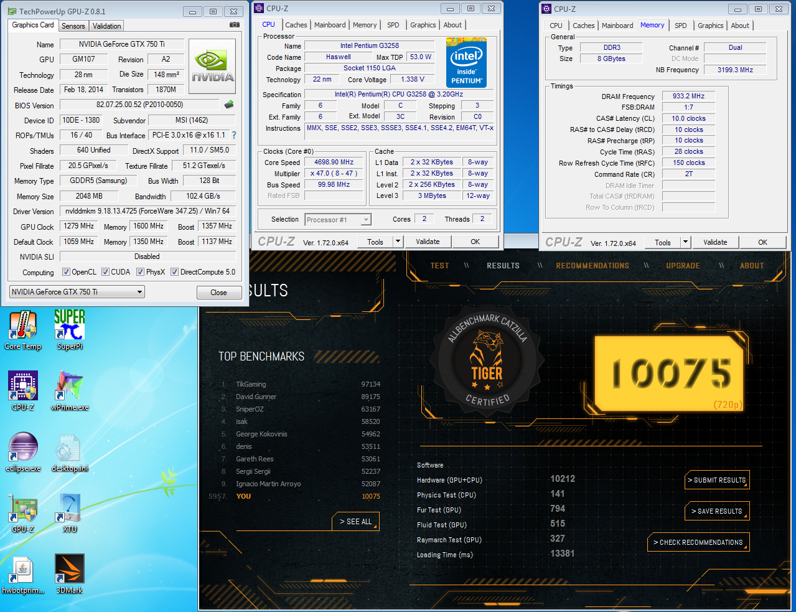The image size is (796, 612).
Task: Toggle the PhysX checkbox
Action: point(141,272)
